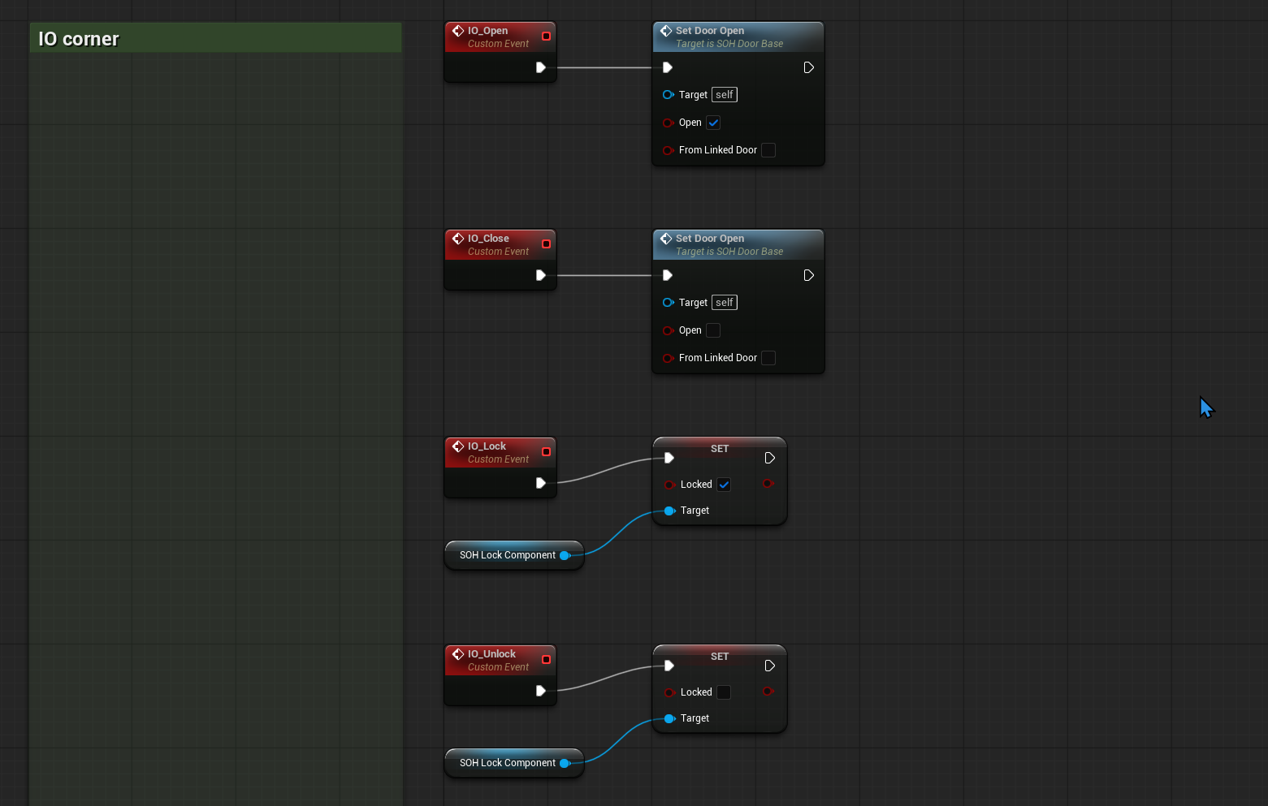This screenshot has height=806, width=1268.
Task: Click Target pin on IO_Close's Set Door Open node
Action: pyautogui.click(x=669, y=303)
